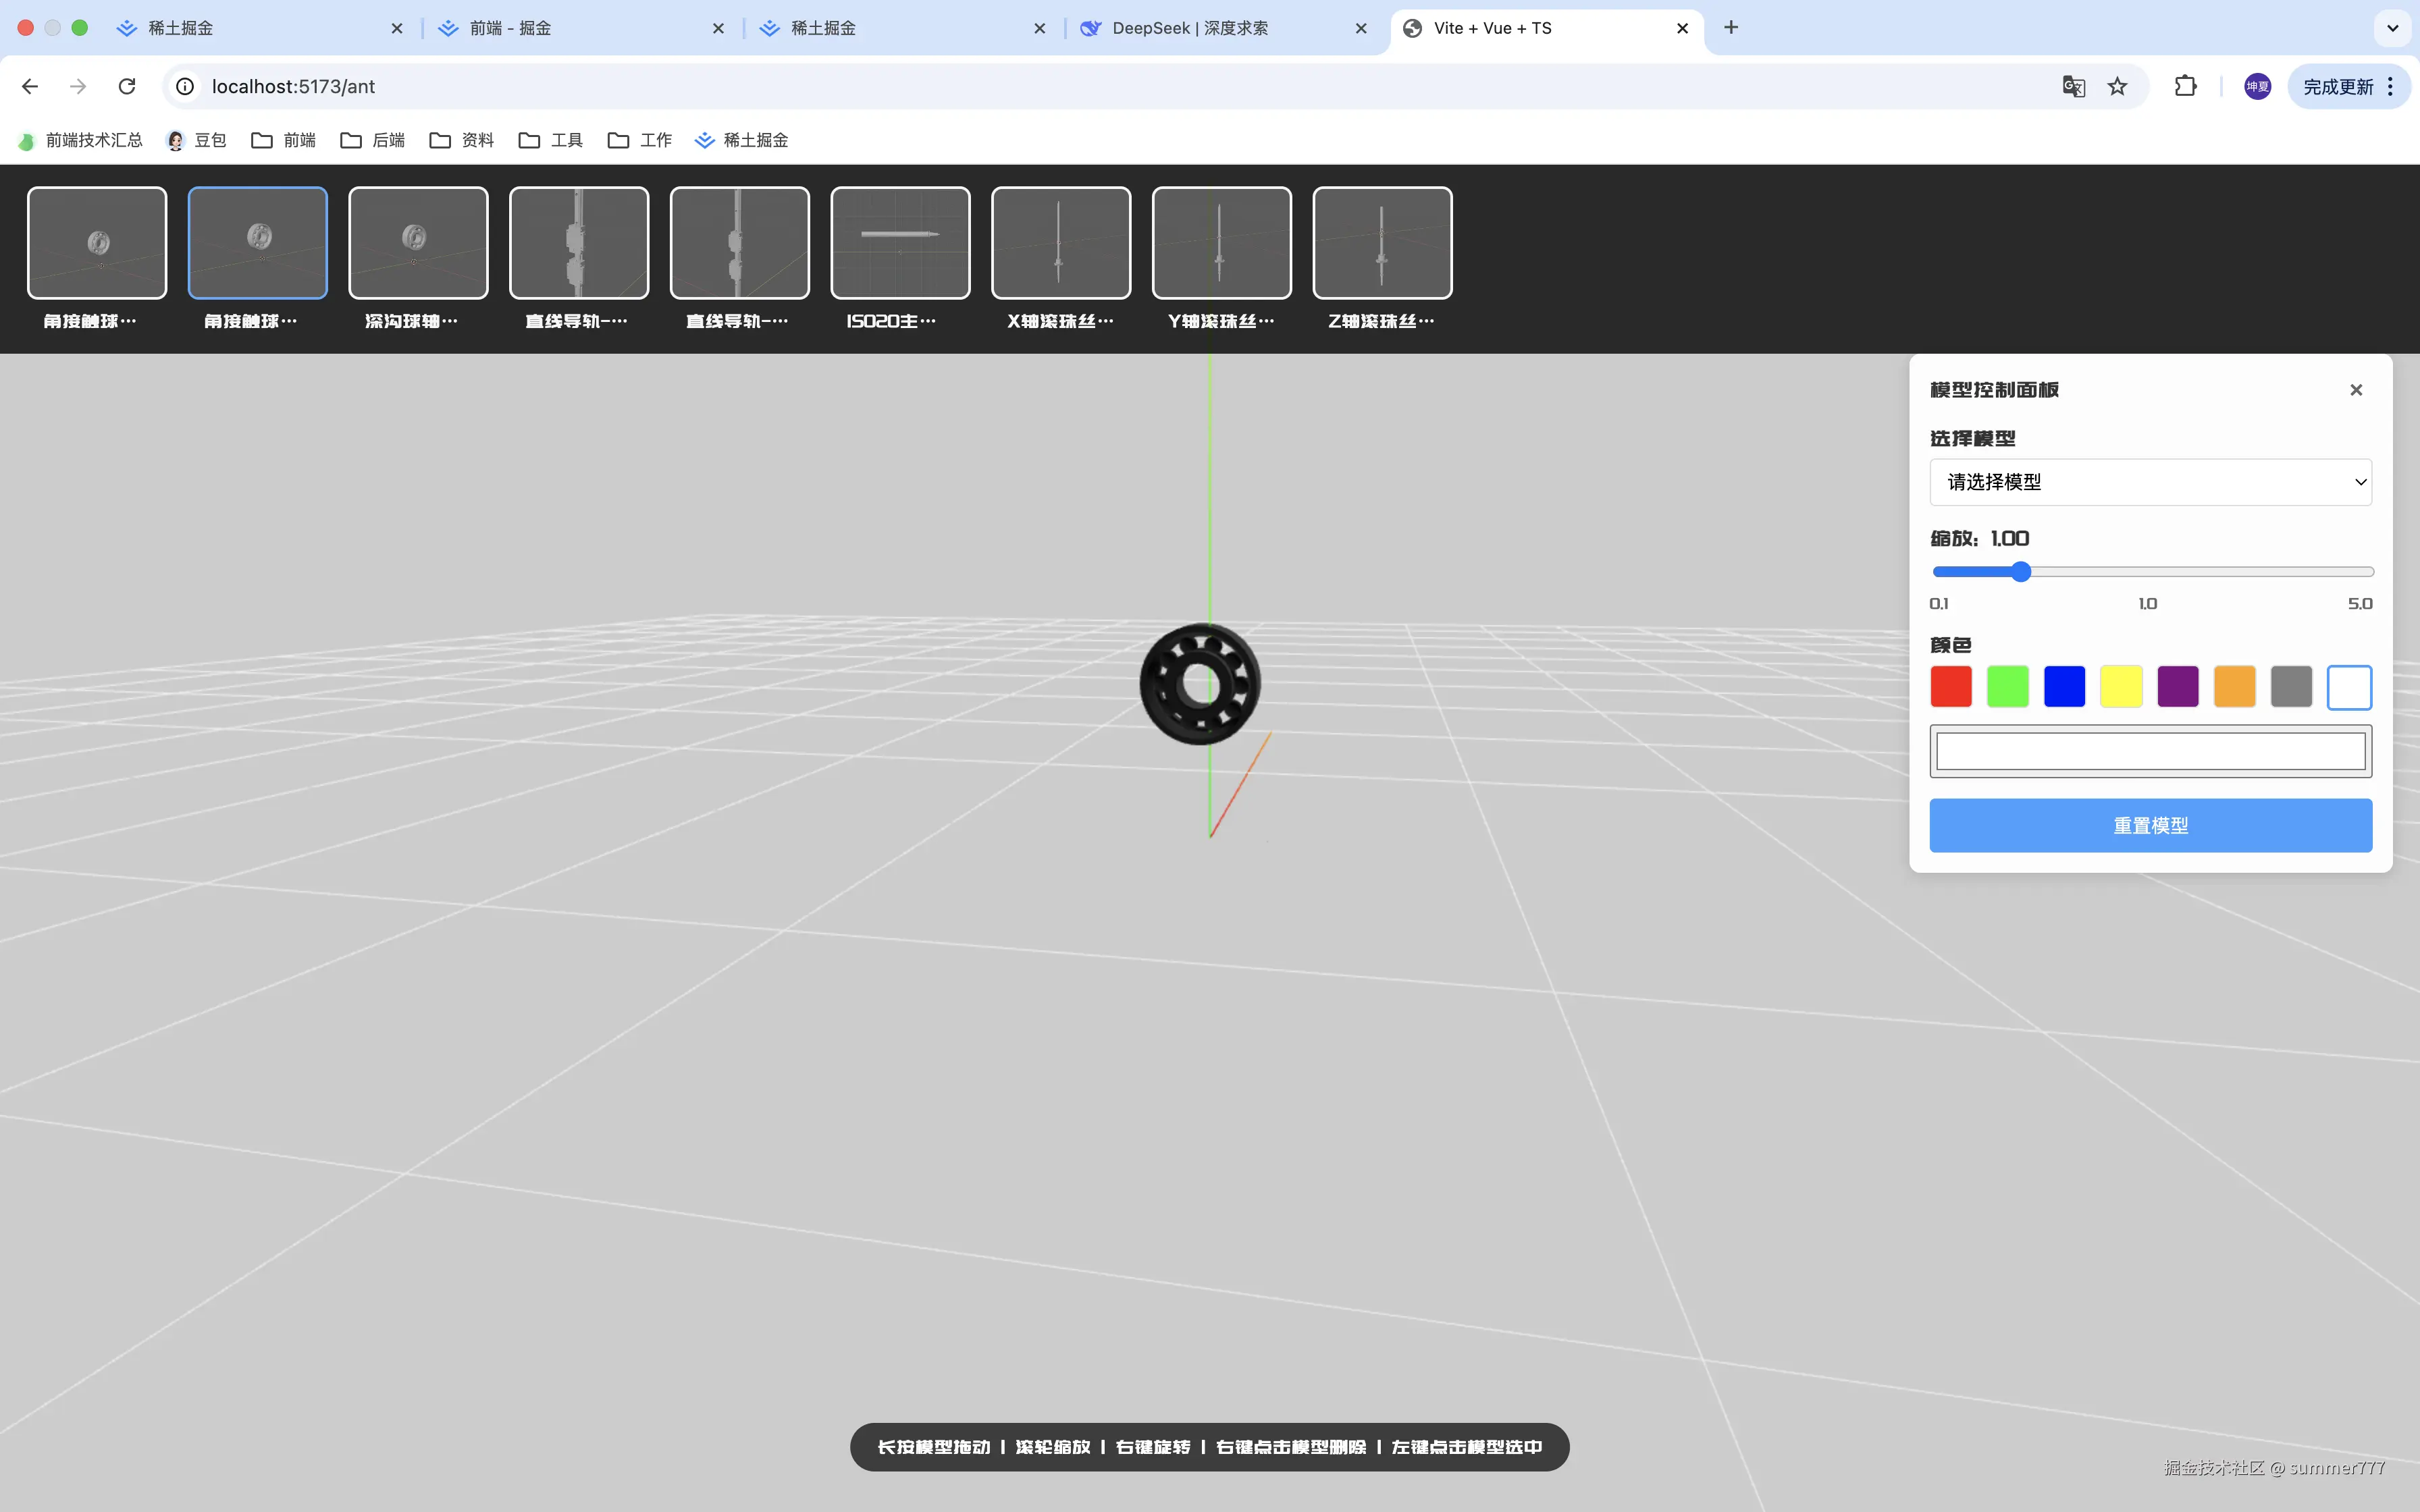Pick the red color swatch
The width and height of the screenshot is (2420, 1512).
pos(1950,687)
